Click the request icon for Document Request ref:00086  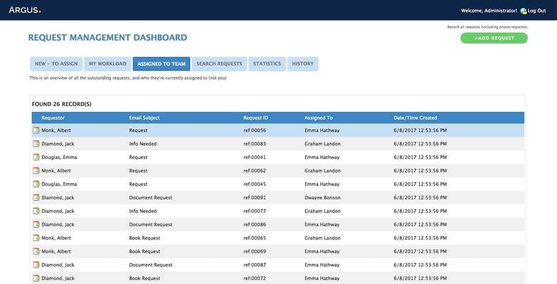36,224
